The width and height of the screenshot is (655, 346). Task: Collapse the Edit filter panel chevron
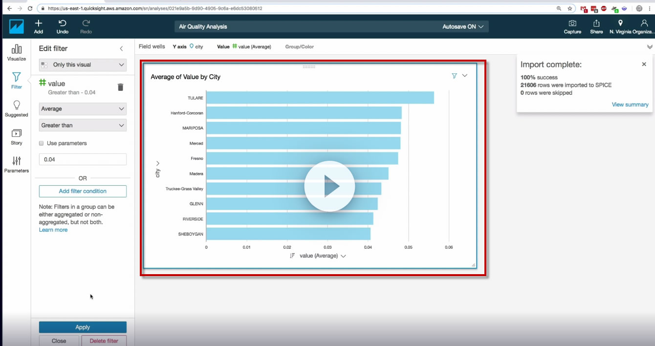coord(121,48)
